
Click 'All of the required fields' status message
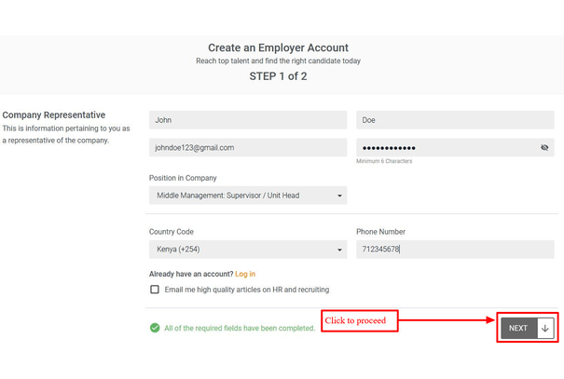240,328
